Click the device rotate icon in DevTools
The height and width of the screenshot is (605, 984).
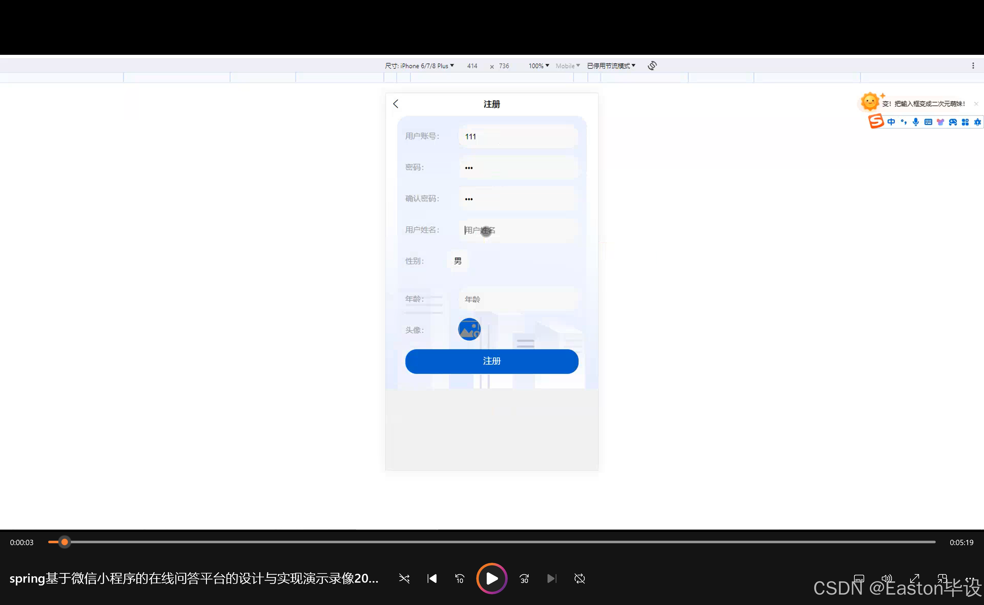click(652, 66)
